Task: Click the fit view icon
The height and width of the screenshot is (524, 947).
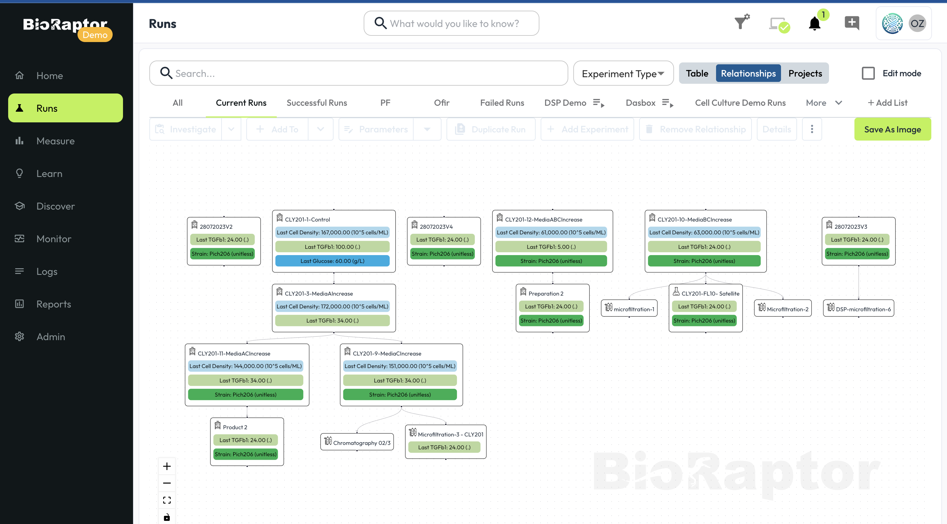Action: pos(167,500)
